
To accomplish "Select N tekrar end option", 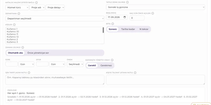I will [144, 29].
